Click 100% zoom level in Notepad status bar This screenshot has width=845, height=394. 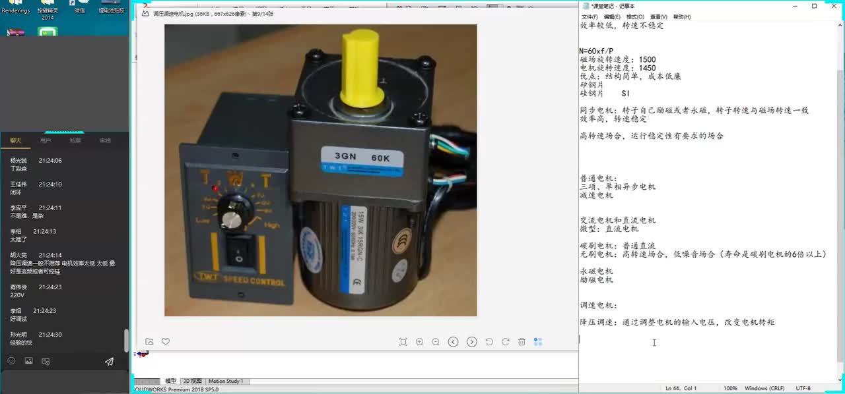[730, 388]
